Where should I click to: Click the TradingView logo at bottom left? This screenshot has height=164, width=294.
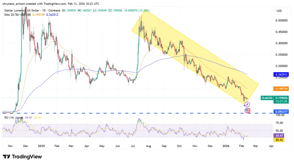(22, 157)
